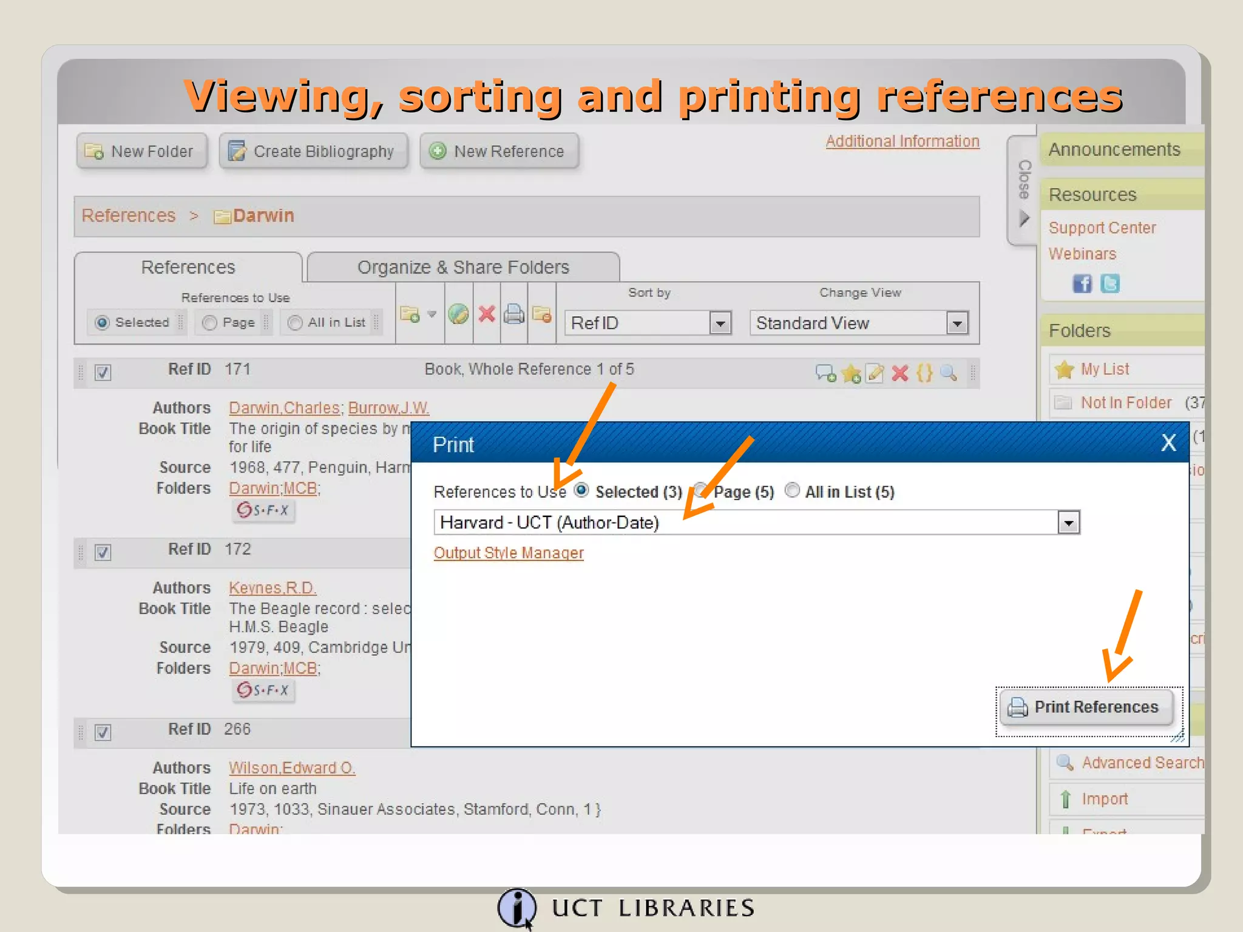This screenshot has height=932, width=1243.
Task: Click the Announcements sidebar header
Action: click(x=1122, y=150)
